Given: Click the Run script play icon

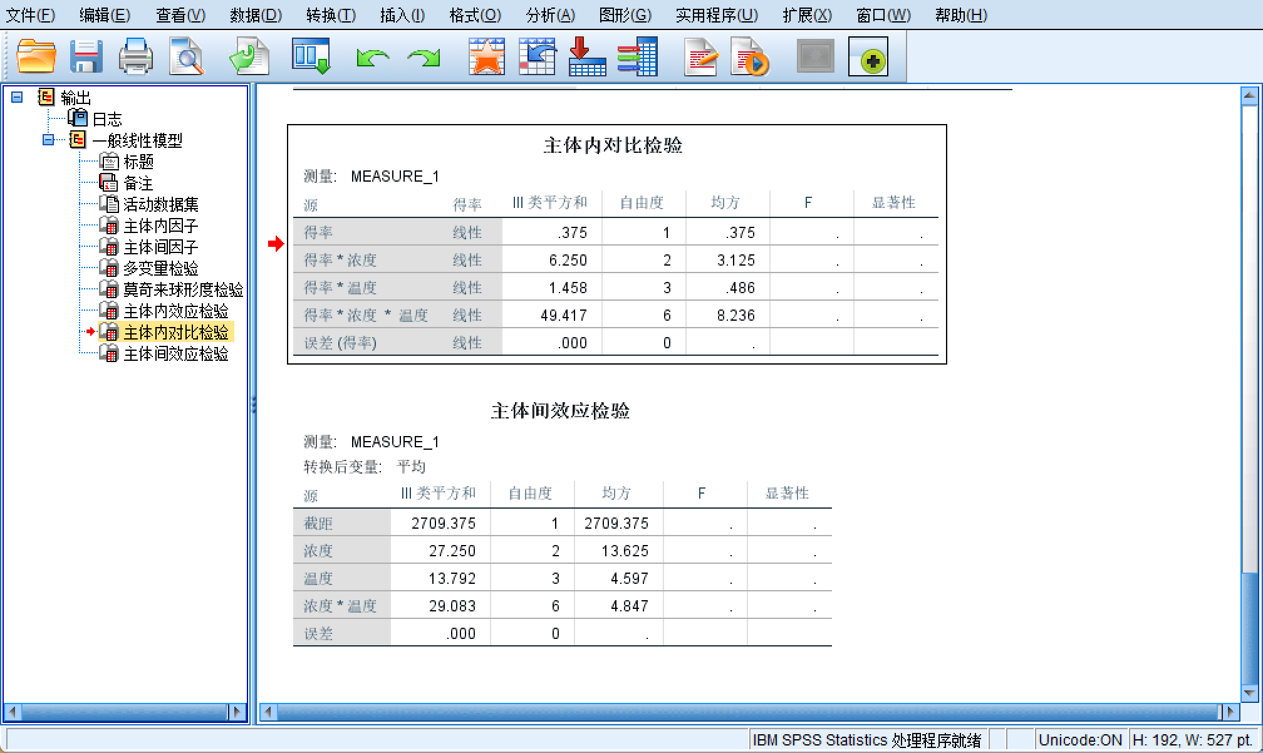Looking at the screenshot, I should (749, 57).
